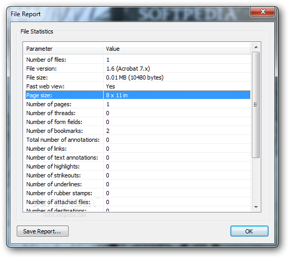
Task: Select the 'Fast web view:' row
Action: click(x=137, y=86)
